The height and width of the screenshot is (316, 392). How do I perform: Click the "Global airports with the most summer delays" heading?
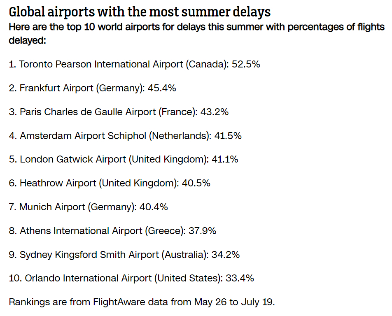point(140,12)
